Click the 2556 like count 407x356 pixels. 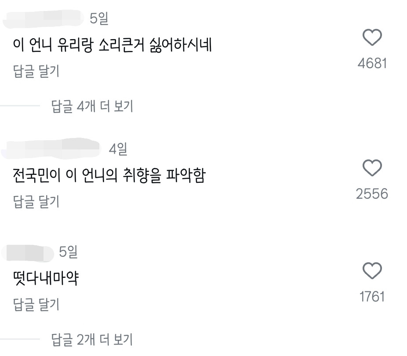tap(372, 194)
